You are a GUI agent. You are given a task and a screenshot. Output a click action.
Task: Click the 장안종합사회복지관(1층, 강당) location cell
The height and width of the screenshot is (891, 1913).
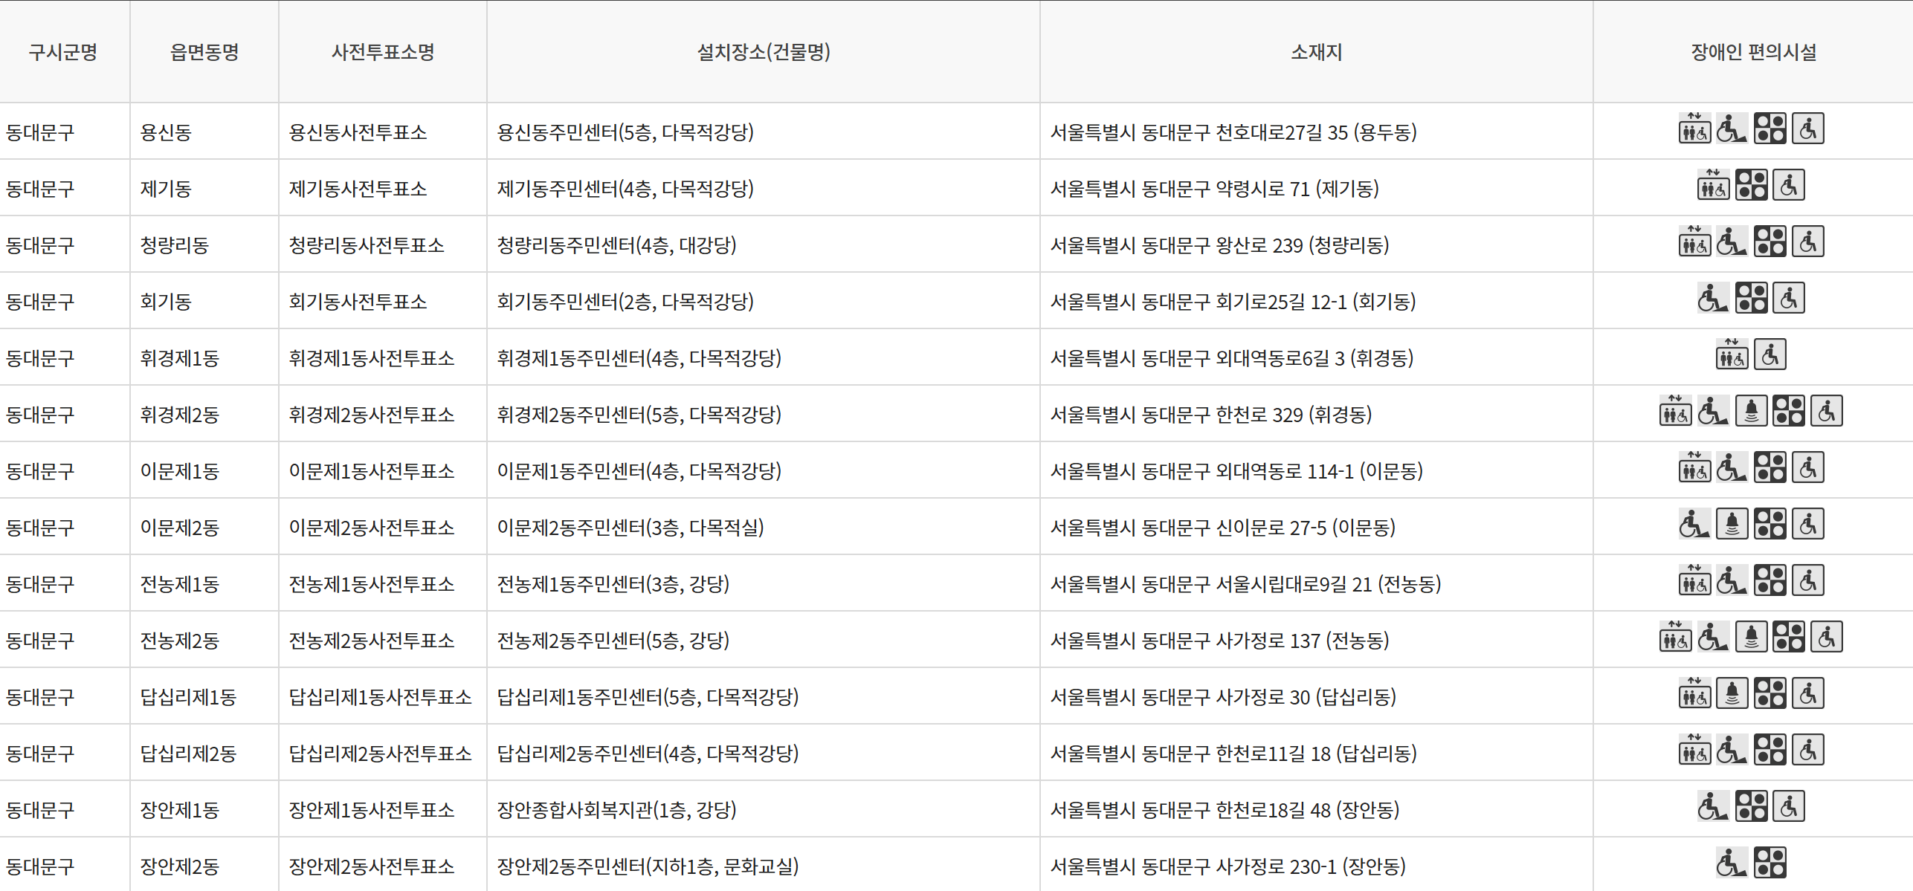[x=616, y=810]
